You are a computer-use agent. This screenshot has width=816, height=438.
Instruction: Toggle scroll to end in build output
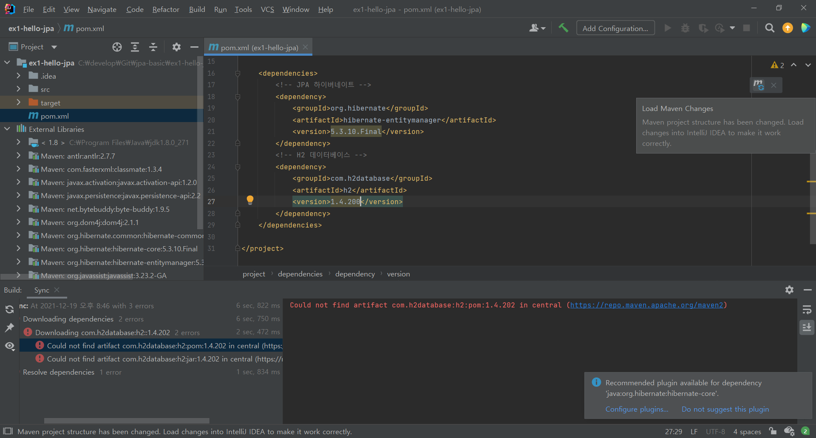(x=807, y=327)
